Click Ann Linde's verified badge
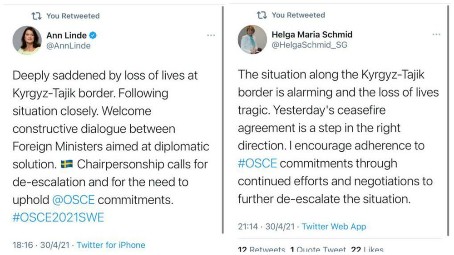This screenshot has width=454, height=255. pos(93,35)
